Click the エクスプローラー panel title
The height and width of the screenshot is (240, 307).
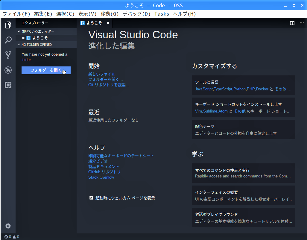pos(35,23)
